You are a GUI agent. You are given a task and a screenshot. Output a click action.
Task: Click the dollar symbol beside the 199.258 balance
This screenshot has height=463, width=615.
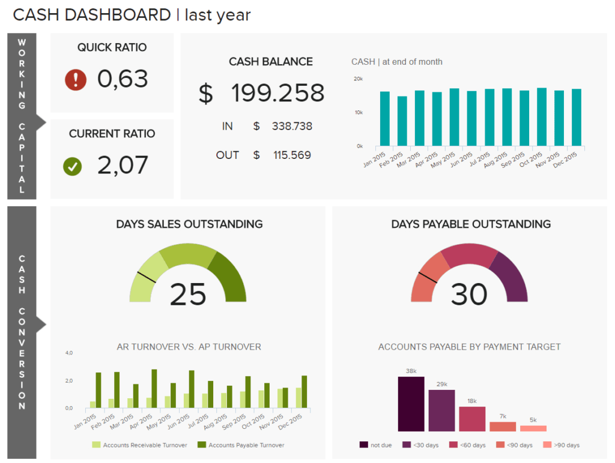click(x=205, y=94)
